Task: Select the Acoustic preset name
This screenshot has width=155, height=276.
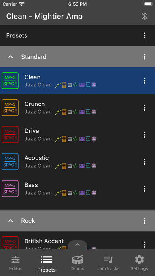Action: click(x=36, y=158)
